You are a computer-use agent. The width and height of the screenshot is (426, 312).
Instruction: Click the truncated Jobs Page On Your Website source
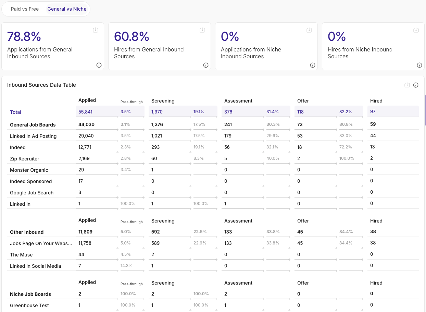[41, 243]
